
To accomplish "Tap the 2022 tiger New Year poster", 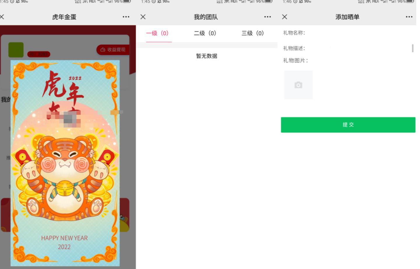I will tap(65, 163).
